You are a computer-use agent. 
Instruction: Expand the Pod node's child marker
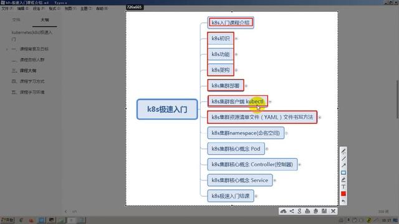pos(267,149)
